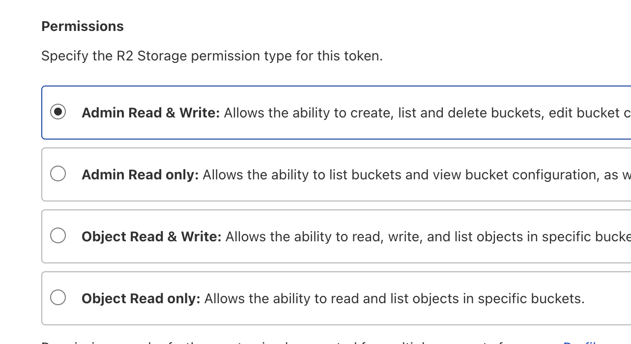
Task: Click the bold "Object Read & Write:" label
Action: pyautogui.click(x=151, y=237)
